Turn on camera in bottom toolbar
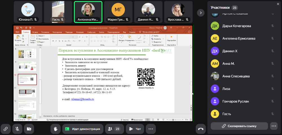The height and width of the screenshot is (135, 282). (x=29, y=129)
